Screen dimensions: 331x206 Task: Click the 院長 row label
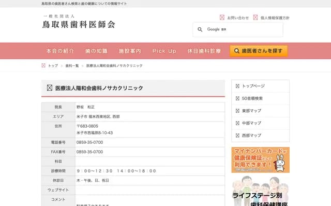click(58, 107)
